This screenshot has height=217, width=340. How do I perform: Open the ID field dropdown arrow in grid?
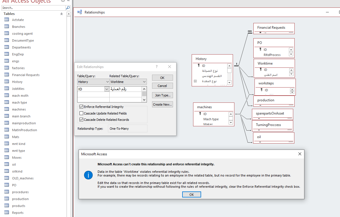click(x=107, y=89)
